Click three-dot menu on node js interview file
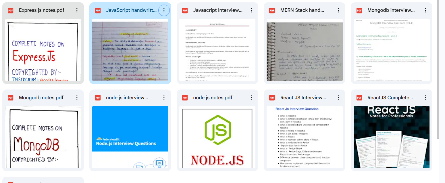 pyautogui.click(x=164, y=98)
